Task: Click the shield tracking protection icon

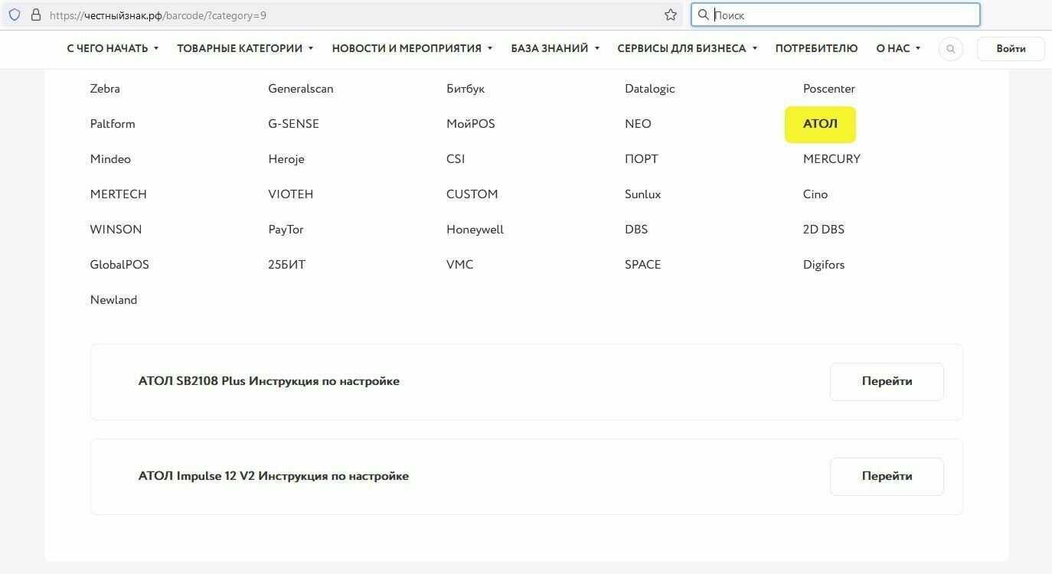Action: (x=15, y=15)
